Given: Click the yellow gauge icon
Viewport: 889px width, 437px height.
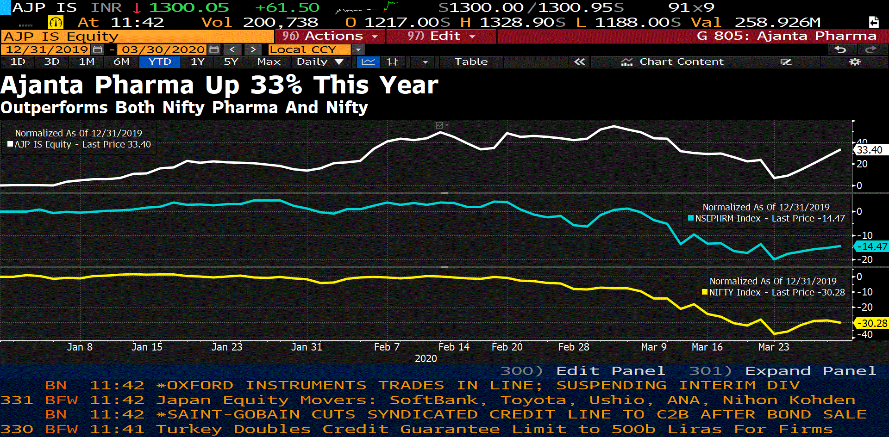Looking at the screenshot, I should click(56, 22).
